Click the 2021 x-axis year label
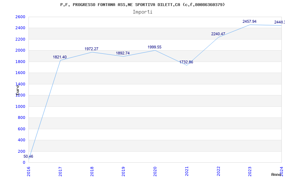This screenshot has height=178, width=285. click(x=187, y=172)
